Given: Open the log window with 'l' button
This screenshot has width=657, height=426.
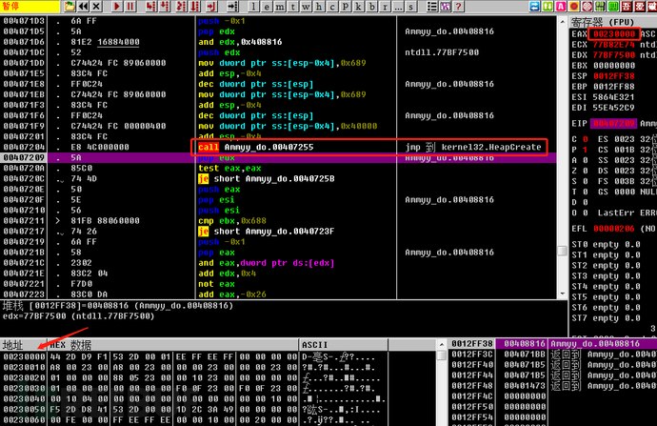Looking at the screenshot, I should [x=252, y=6].
